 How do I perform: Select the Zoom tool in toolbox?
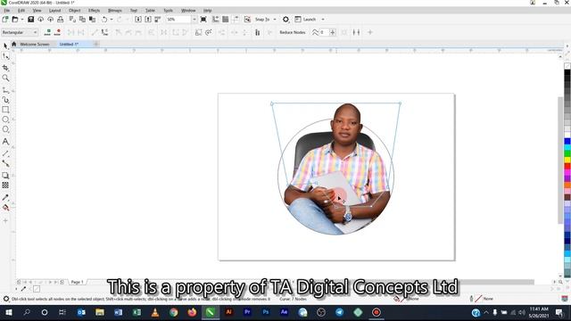pos(5,78)
